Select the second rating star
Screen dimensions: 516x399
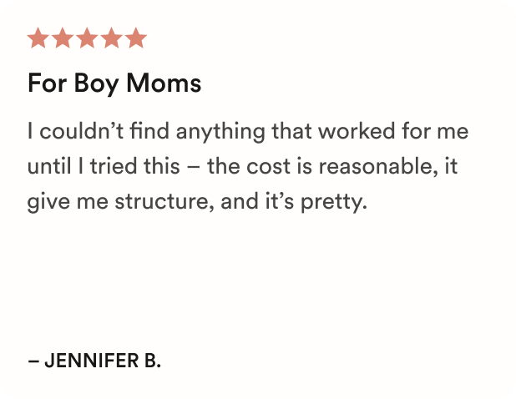coord(63,38)
